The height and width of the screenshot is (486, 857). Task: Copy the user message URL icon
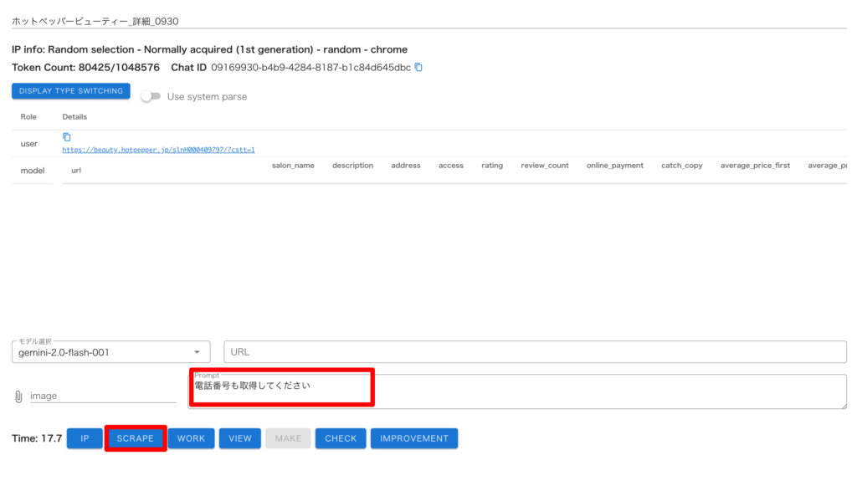(x=67, y=137)
